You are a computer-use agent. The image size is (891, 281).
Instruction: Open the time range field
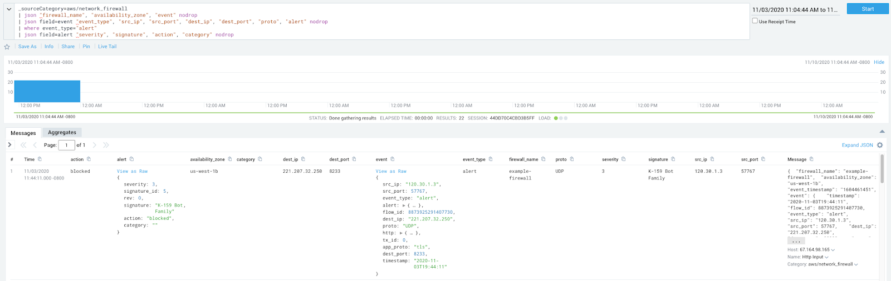click(795, 10)
